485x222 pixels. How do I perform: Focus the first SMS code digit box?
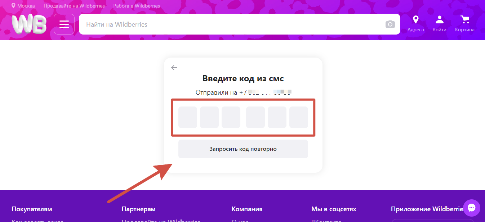pos(188,117)
